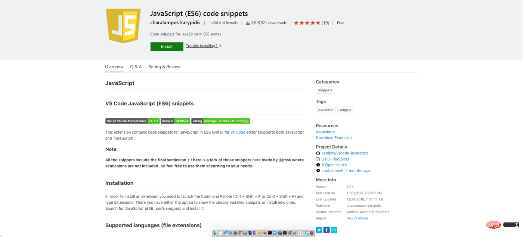Image resolution: width=523 pixels, height=237 pixels.
Task: Click the JS extension logo
Action: (x=123, y=26)
